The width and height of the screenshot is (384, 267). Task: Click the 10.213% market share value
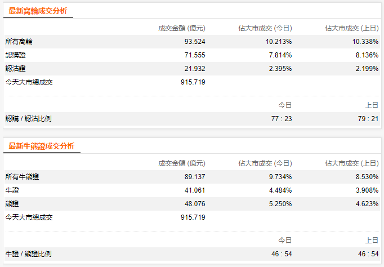coord(279,42)
